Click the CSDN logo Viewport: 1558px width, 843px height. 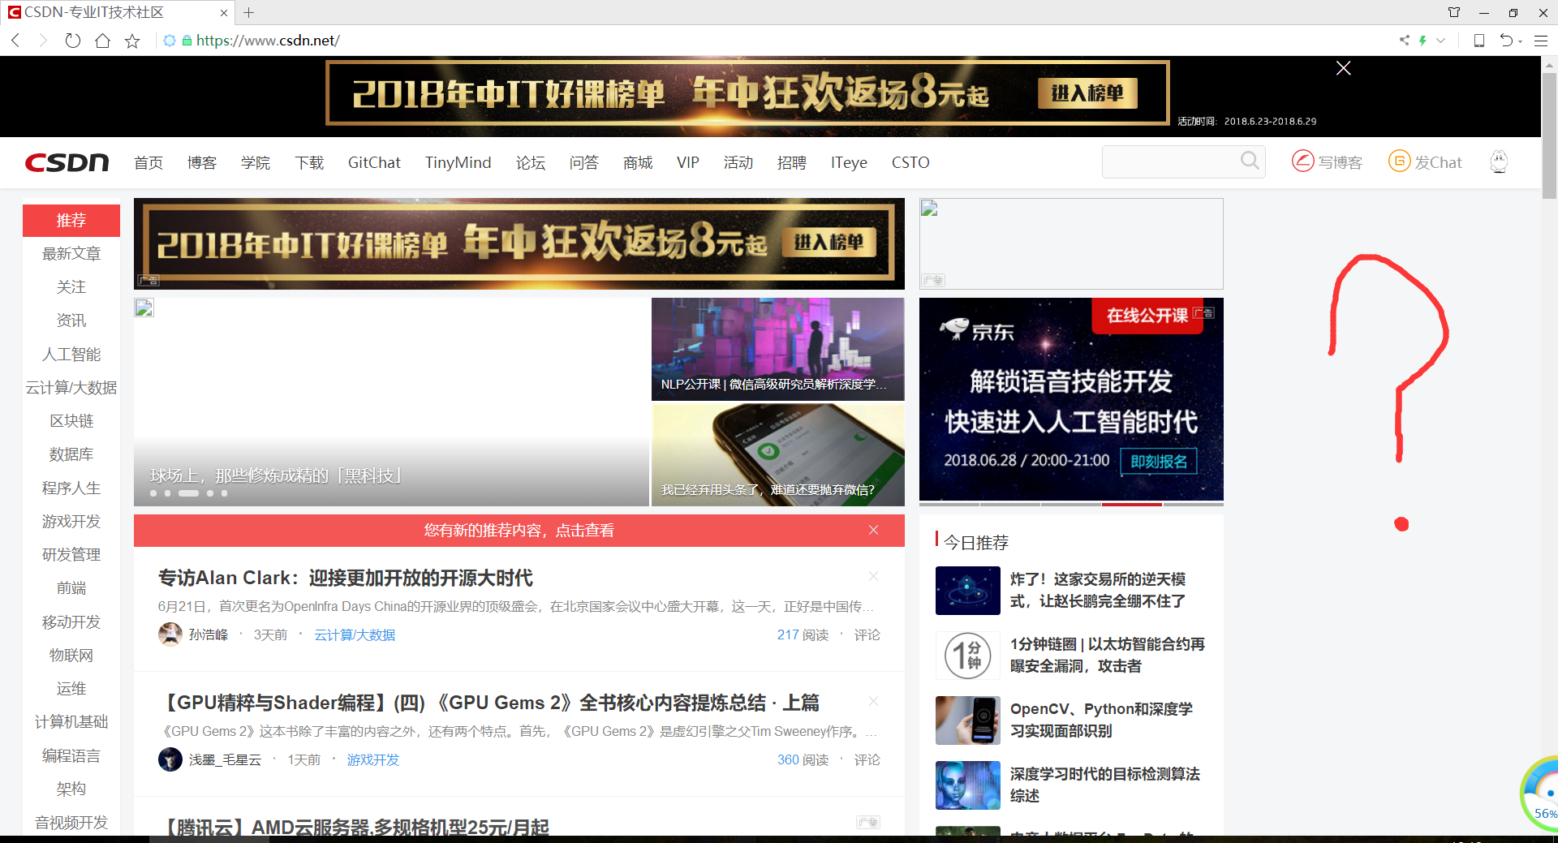(x=67, y=163)
